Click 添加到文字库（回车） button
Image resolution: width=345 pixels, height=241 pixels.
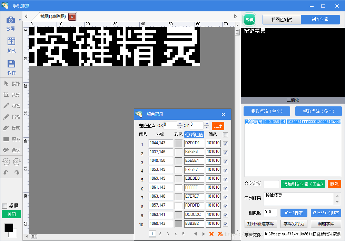[x=303, y=184]
